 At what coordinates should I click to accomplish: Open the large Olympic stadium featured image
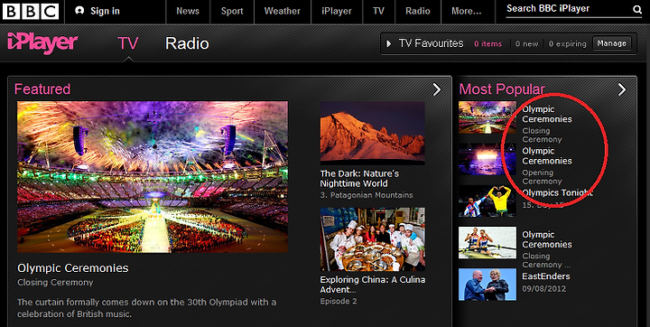click(x=153, y=177)
